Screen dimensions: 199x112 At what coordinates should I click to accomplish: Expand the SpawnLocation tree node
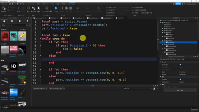point(163,29)
